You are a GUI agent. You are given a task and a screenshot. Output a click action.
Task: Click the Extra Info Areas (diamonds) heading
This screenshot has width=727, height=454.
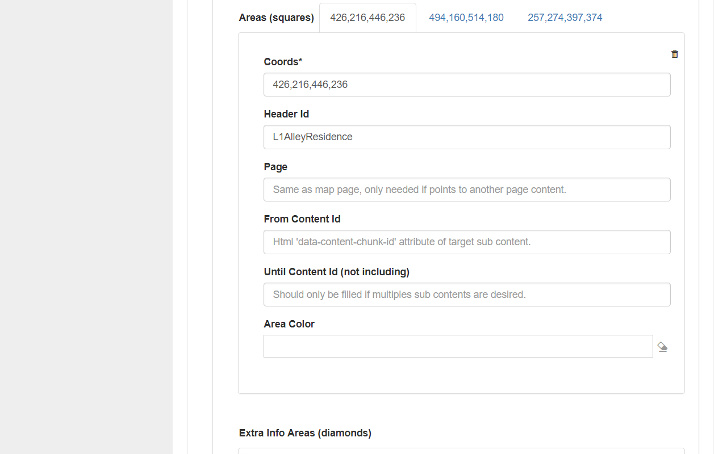(305, 433)
